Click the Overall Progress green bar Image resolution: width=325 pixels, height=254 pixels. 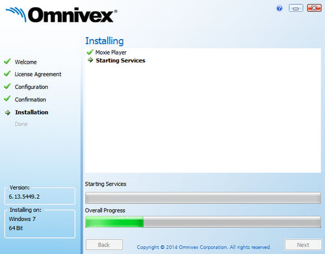tap(114, 222)
